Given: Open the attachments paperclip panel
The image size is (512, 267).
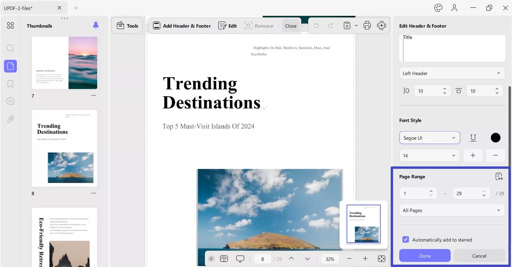Looking at the screenshot, I should point(10,119).
